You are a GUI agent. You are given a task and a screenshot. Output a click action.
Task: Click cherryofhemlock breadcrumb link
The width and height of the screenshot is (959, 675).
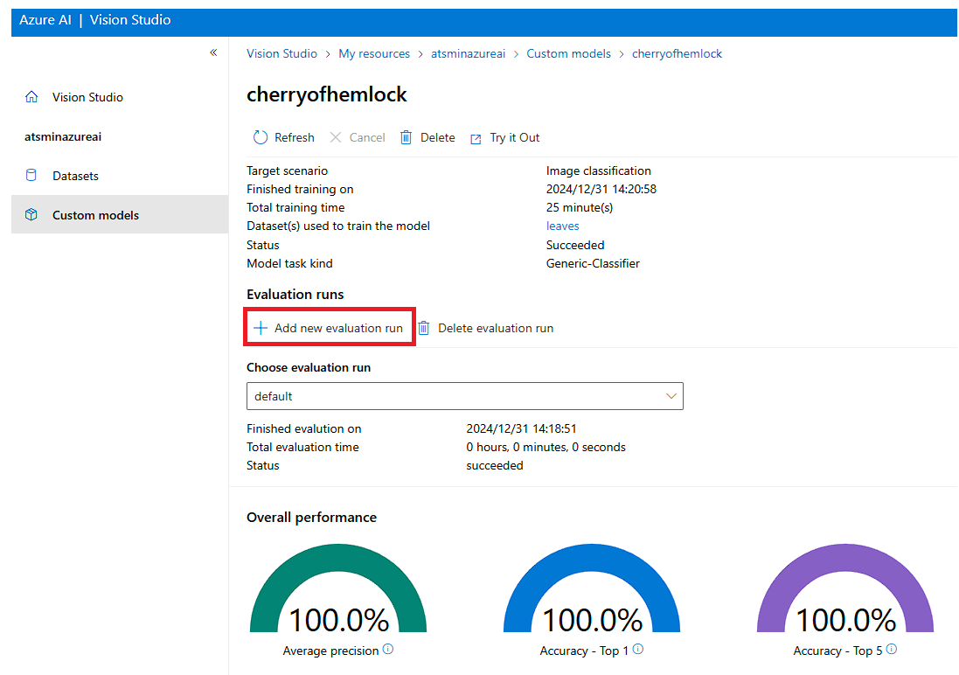(x=677, y=53)
